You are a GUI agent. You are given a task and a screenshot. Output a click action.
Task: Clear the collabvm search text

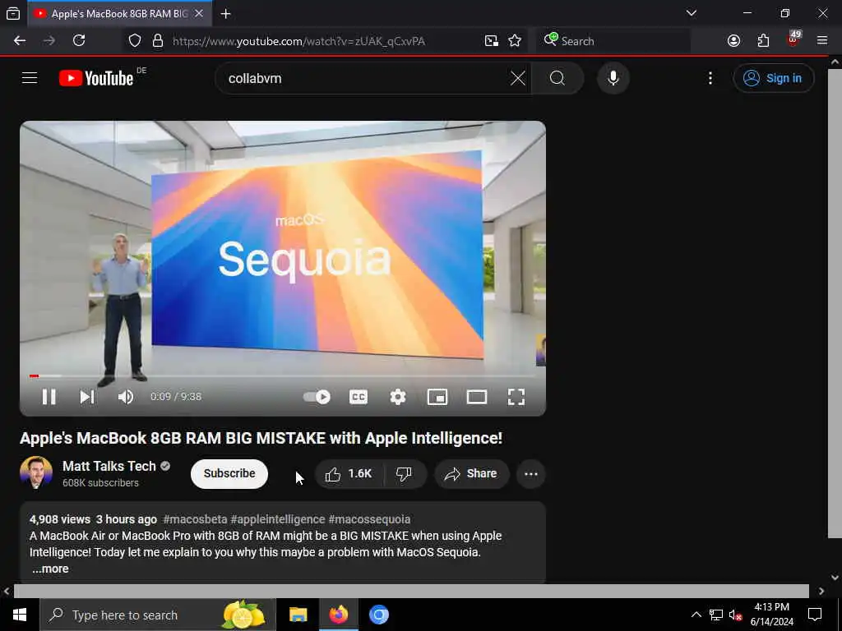pyautogui.click(x=518, y=78)
